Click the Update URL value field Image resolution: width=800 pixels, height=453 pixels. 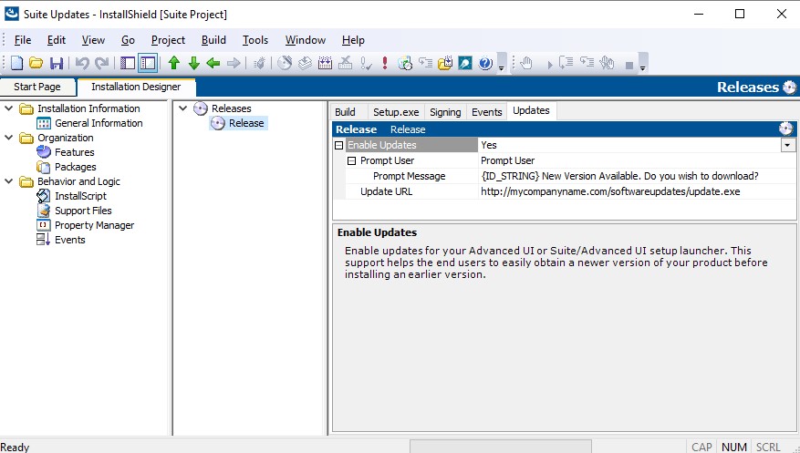click(x=637, y=191)
